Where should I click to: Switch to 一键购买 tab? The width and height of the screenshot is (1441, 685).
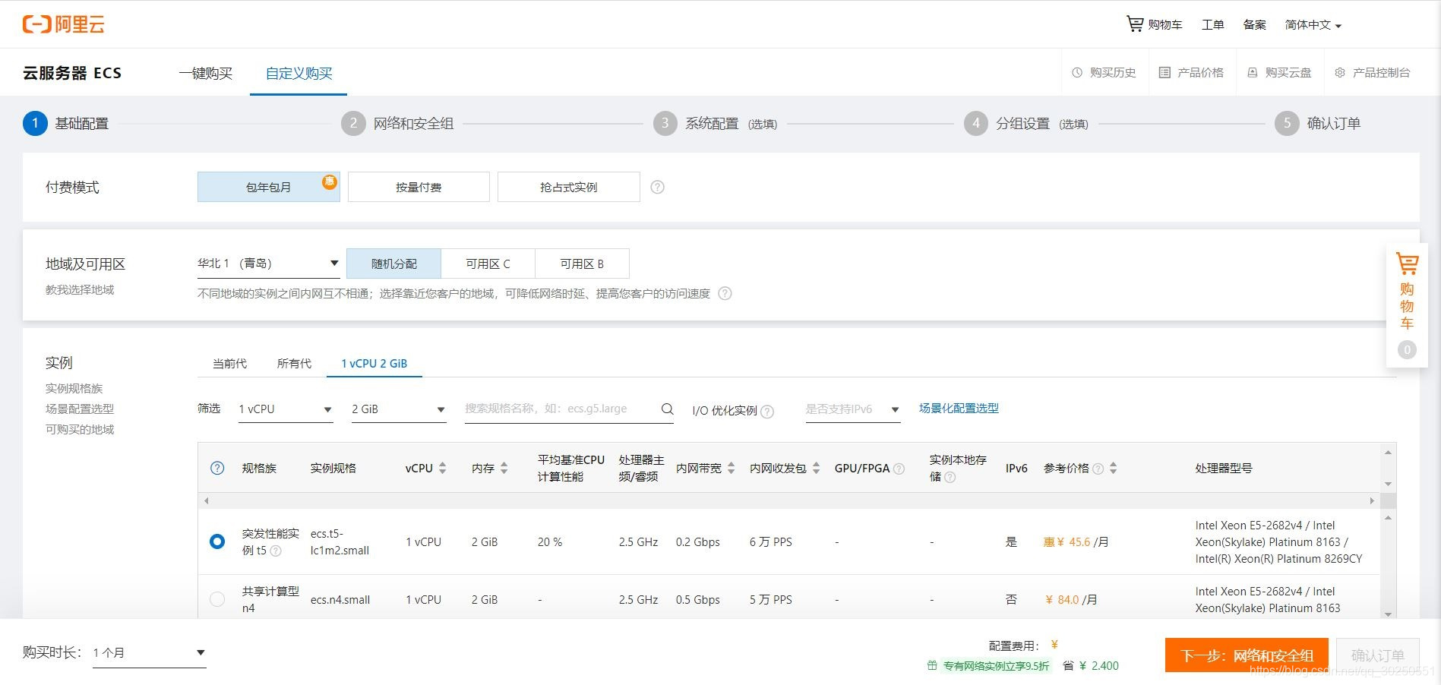point(206,73)
